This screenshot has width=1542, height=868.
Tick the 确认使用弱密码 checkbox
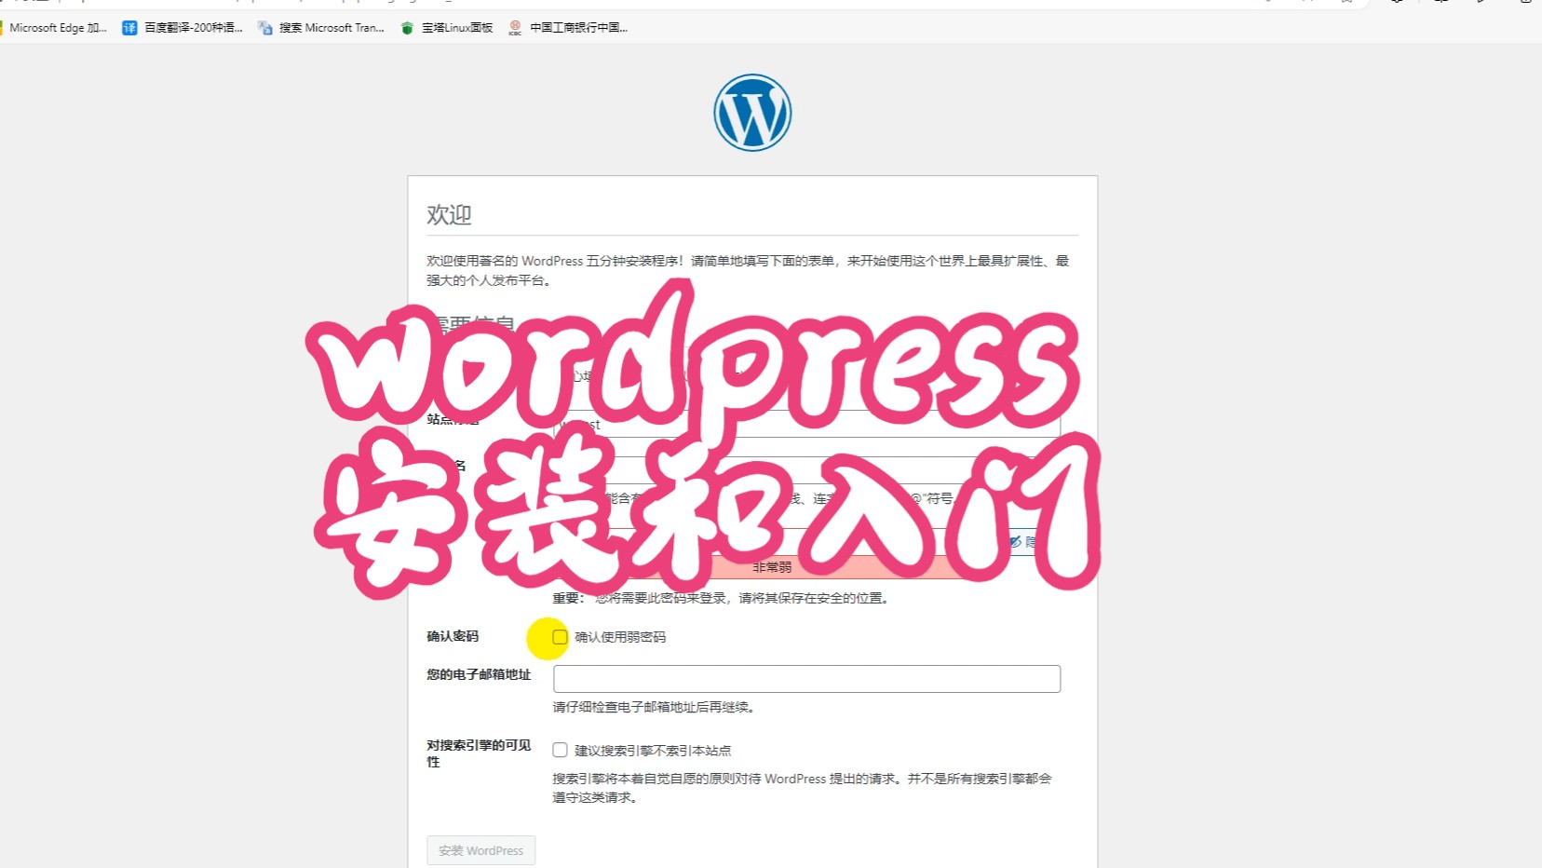click(560, 637)
